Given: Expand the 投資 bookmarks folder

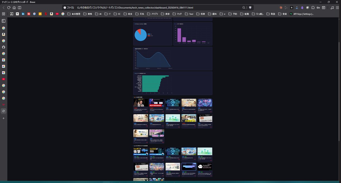Looking at the screenshot, I should [201, 14].
